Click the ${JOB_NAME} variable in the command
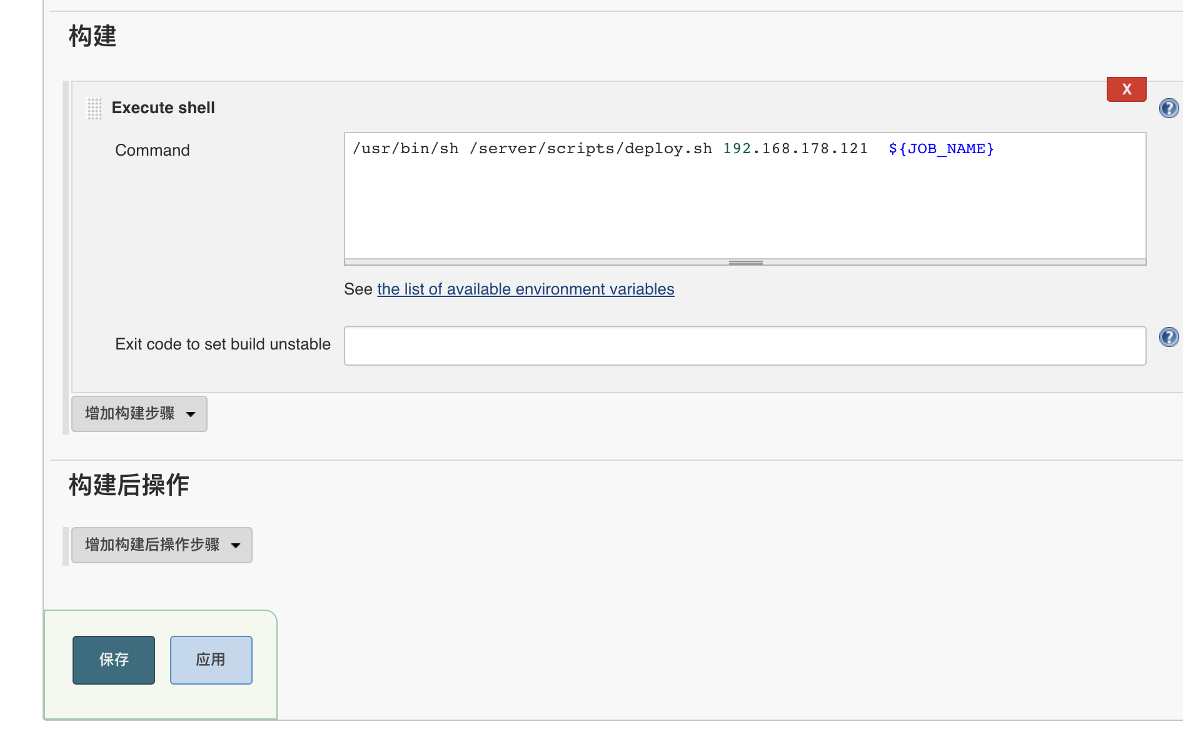This screenshot has width=1183, height=734. (941, 149)
